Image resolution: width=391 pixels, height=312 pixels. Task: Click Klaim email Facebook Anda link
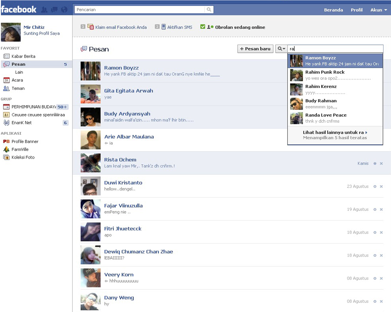tap(121, 27)
